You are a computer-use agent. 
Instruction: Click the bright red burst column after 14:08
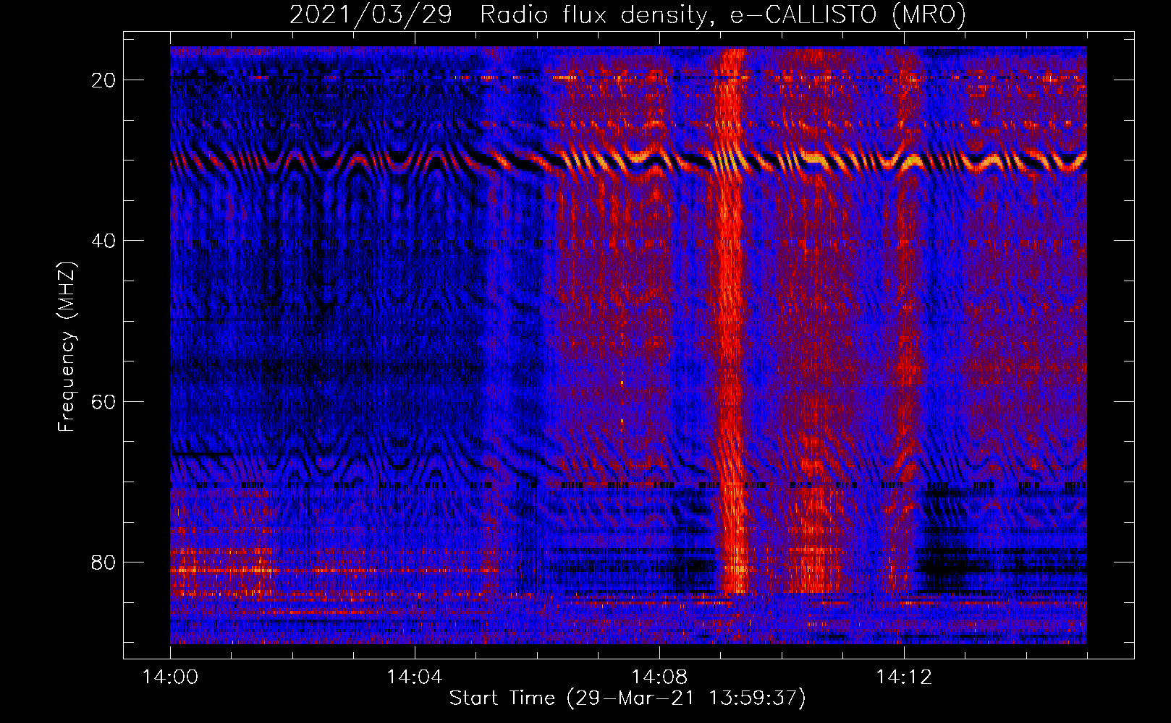pos(732,322)
